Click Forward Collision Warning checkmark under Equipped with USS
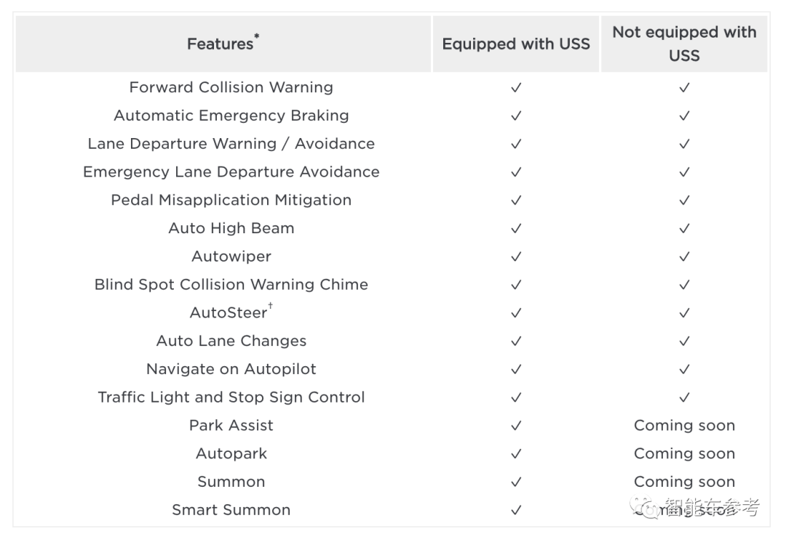This screenshot has width=786, height=542. [516, 87]
